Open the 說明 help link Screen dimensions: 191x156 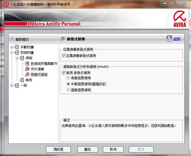(x=177, y=39)
